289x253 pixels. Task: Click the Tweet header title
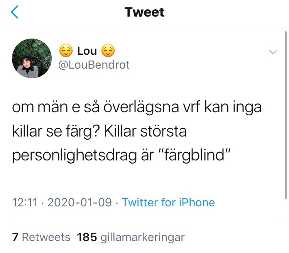click(x=144, y=12)
